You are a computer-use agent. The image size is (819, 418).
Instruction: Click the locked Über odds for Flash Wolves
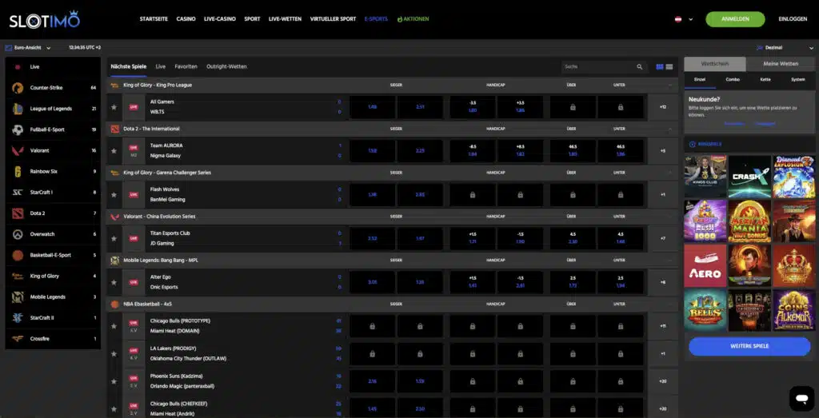tap(573, 195)
